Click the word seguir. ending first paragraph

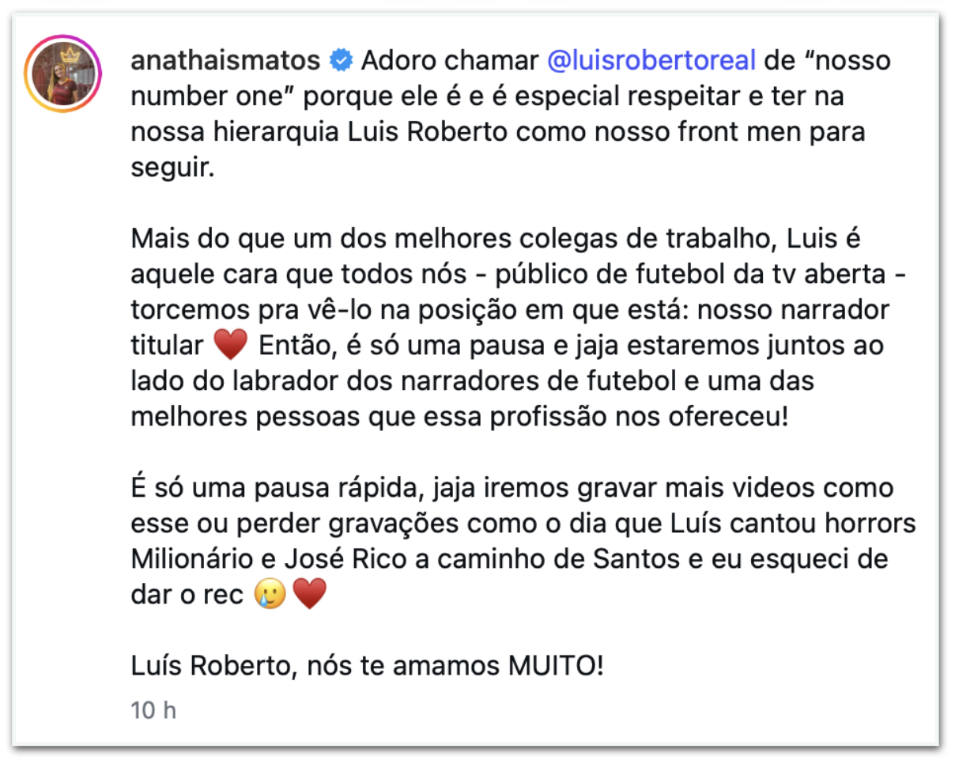coord(172,168)
